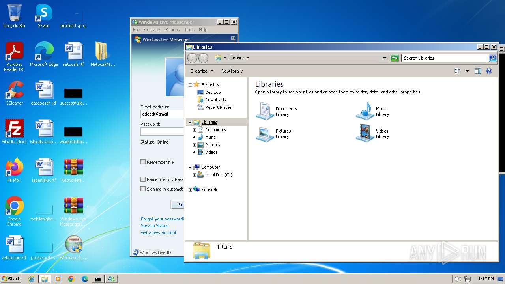Click New library button

coord(232,71)
